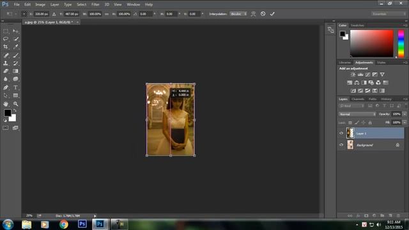The image size is (409, 230).
Task: Open the layer filter Kind dropdown
Action: [351, 106]
